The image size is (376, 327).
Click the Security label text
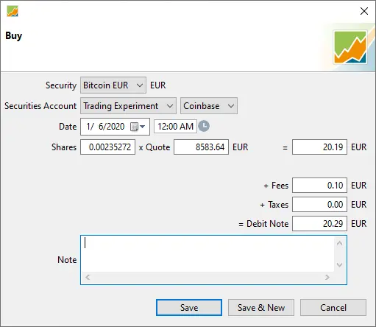coord(61,85)
